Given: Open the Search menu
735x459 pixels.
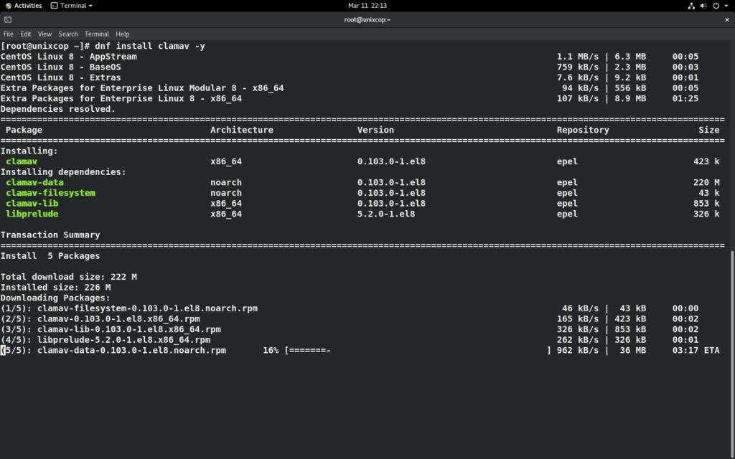Looking at the screenshot, I should pyautogui.click(x=68, y=34).
